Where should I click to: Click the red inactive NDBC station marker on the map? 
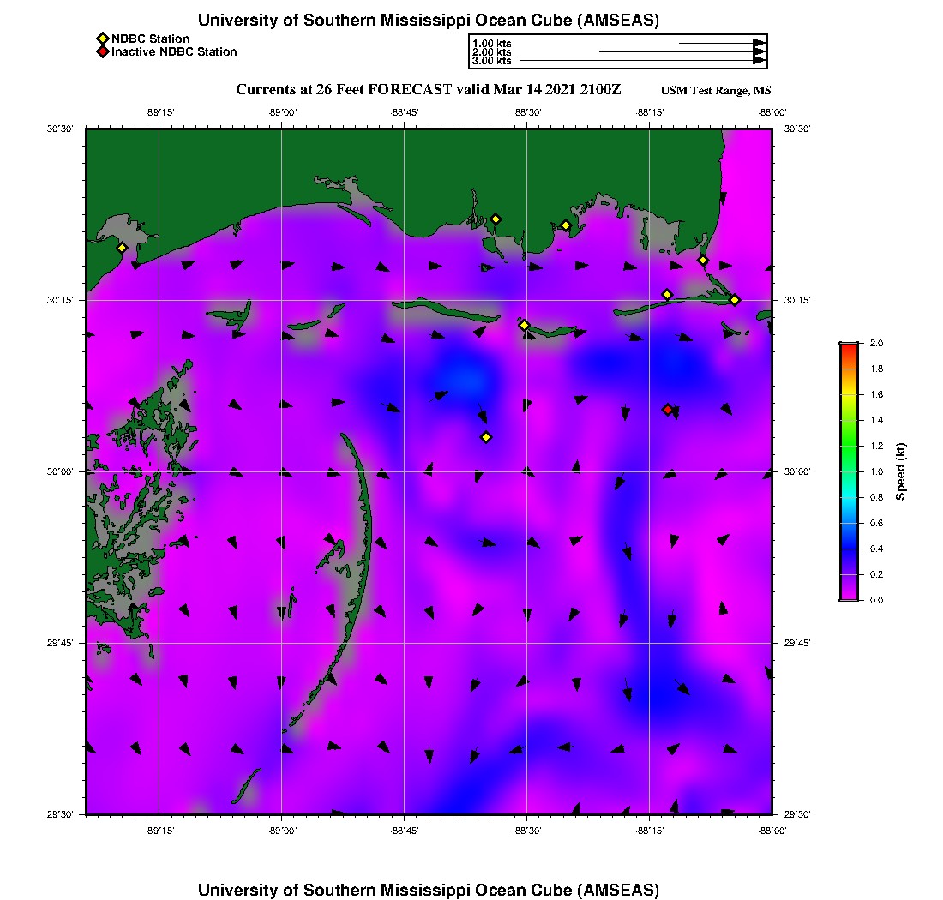tap(668, 410)
